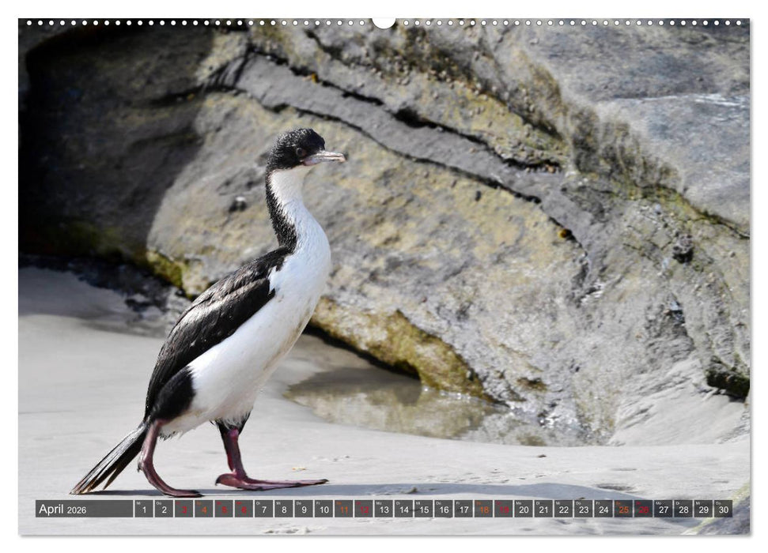The image size is (768, 553).
Task: Click date 1 in the calendar strip
Action: pos(143,511)
